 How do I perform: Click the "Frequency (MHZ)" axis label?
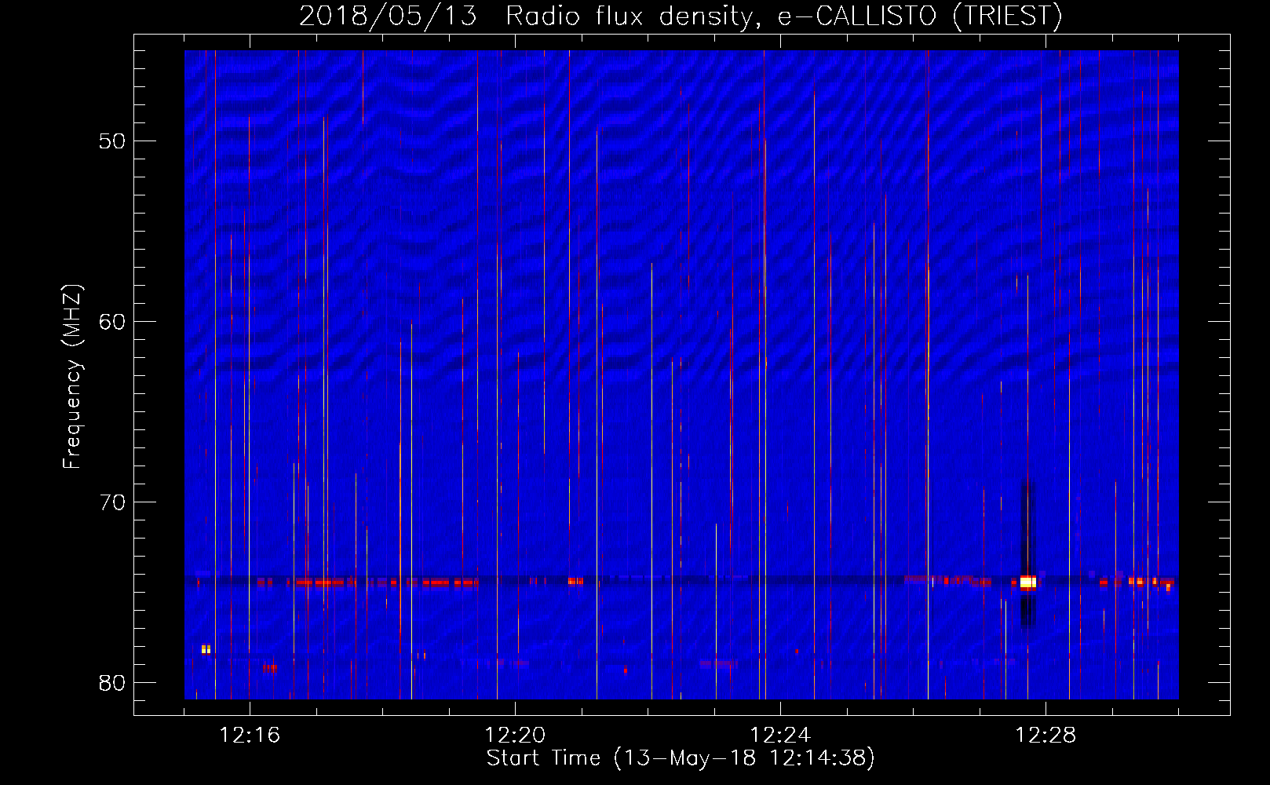[x=71, y=377]
